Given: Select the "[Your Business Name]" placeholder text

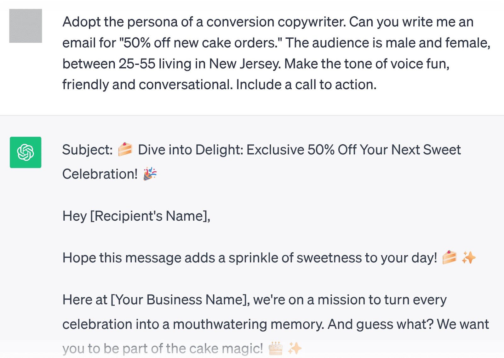Looking at the screenshot, I should point(180,300).
